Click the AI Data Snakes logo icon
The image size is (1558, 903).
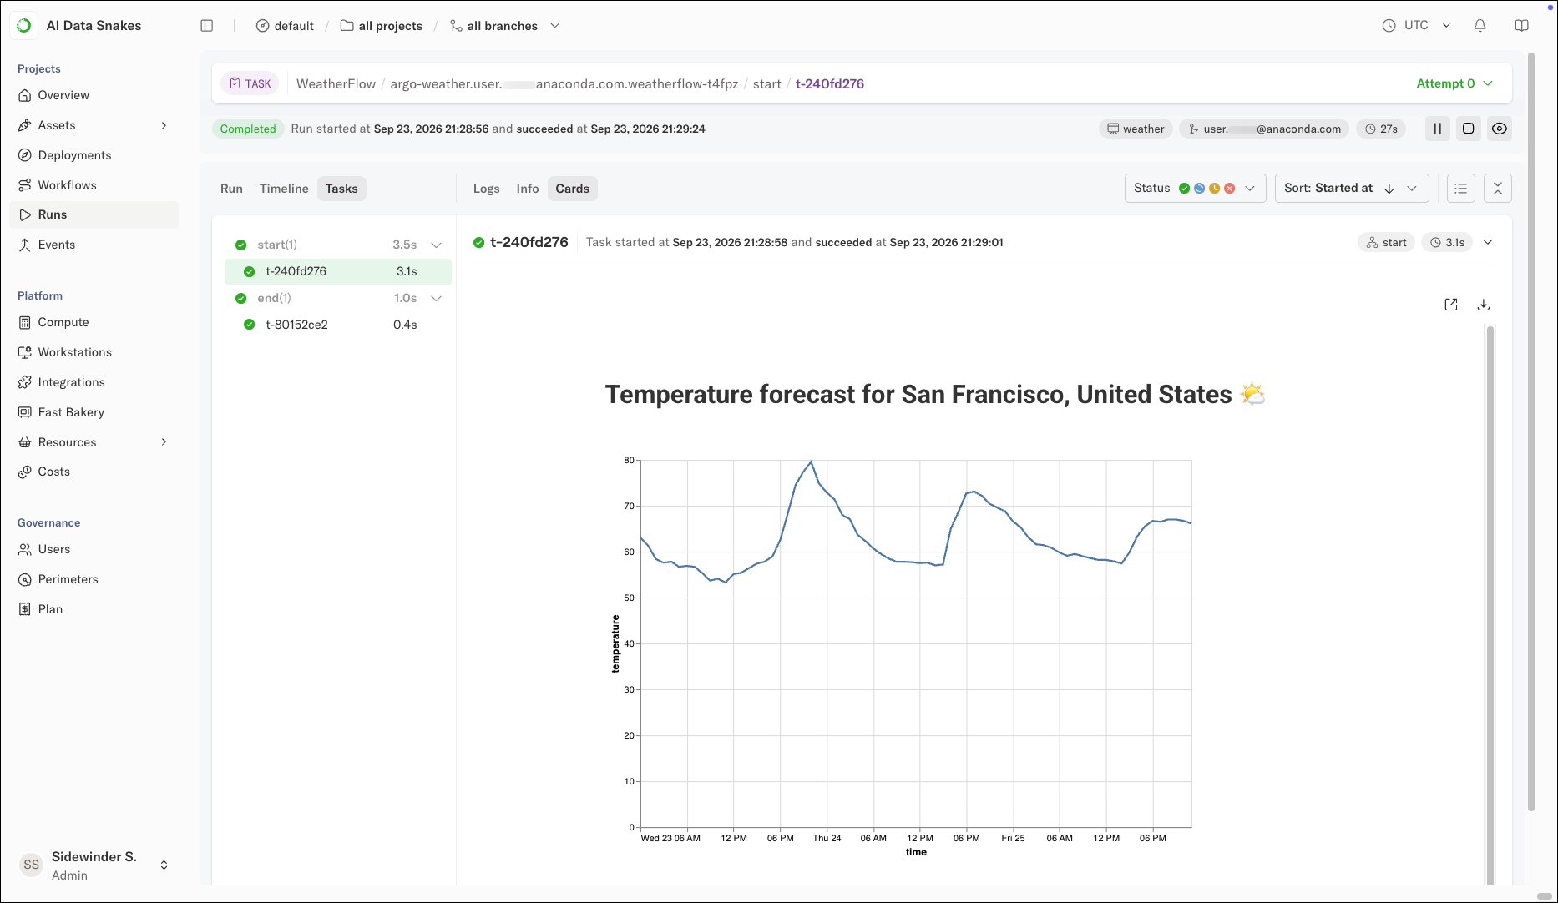click(x=24, y=25)
